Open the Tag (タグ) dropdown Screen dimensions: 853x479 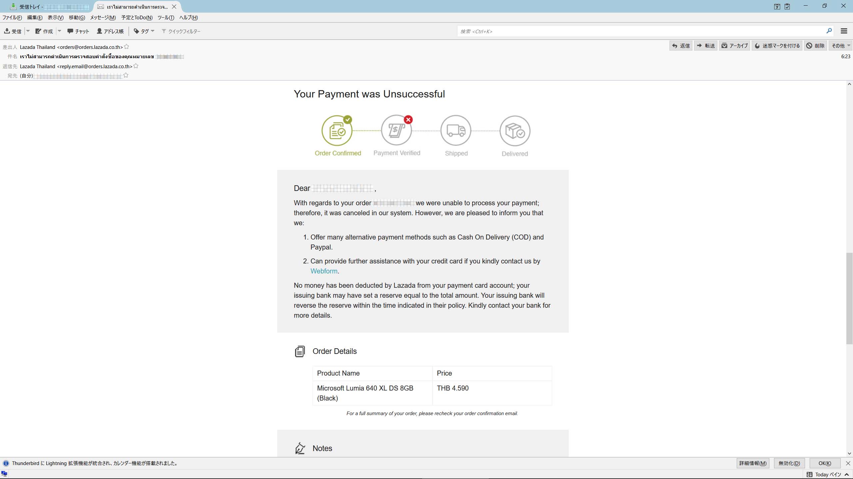(144, 31)
